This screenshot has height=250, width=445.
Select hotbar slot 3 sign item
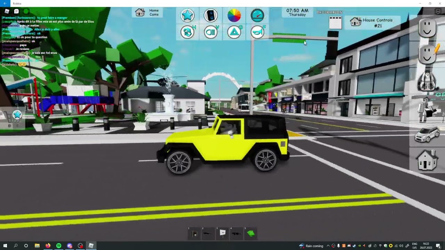222,233
